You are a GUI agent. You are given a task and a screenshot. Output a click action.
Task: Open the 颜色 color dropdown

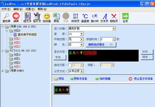point(81,45)
